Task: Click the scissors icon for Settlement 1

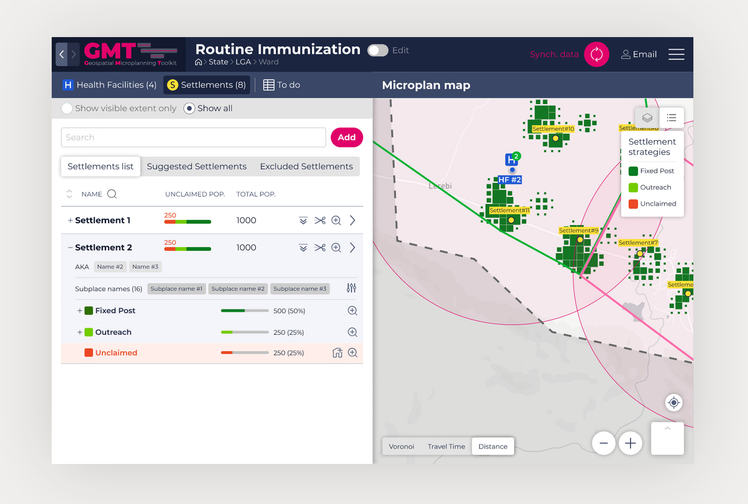Action: pos(320,221)
